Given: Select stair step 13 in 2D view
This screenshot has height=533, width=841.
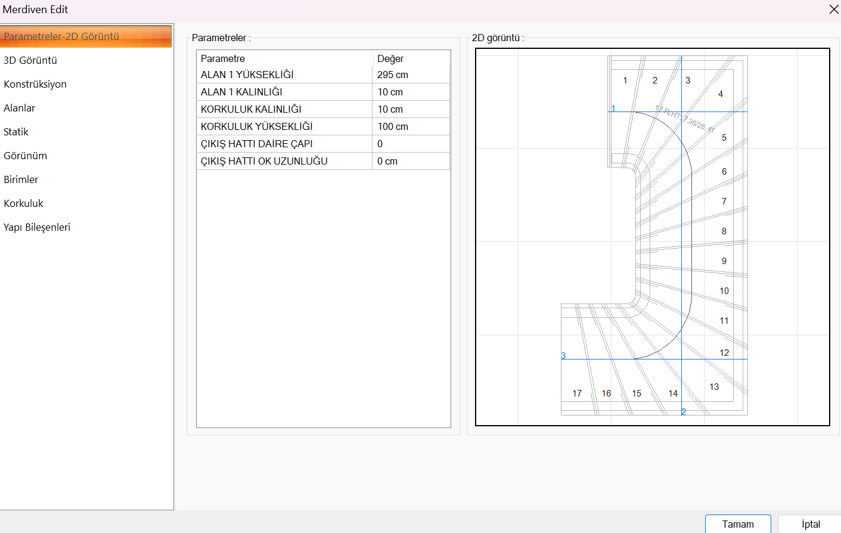Looking at the screenshot, I should (x=714, y=387).
